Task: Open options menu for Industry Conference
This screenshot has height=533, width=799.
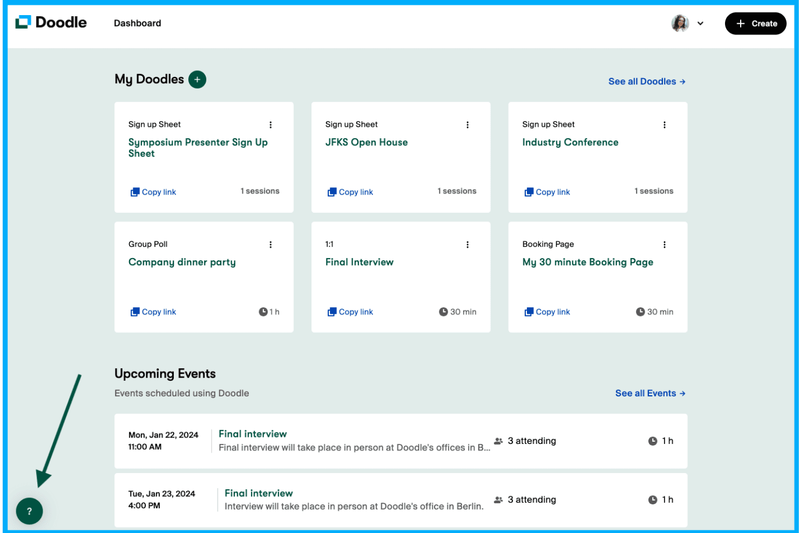Action: pos(665,125)
